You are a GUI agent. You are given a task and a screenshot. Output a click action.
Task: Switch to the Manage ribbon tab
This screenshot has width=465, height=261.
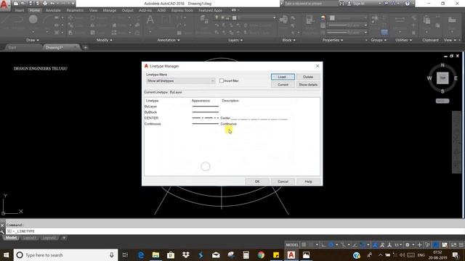coord(110,10)
